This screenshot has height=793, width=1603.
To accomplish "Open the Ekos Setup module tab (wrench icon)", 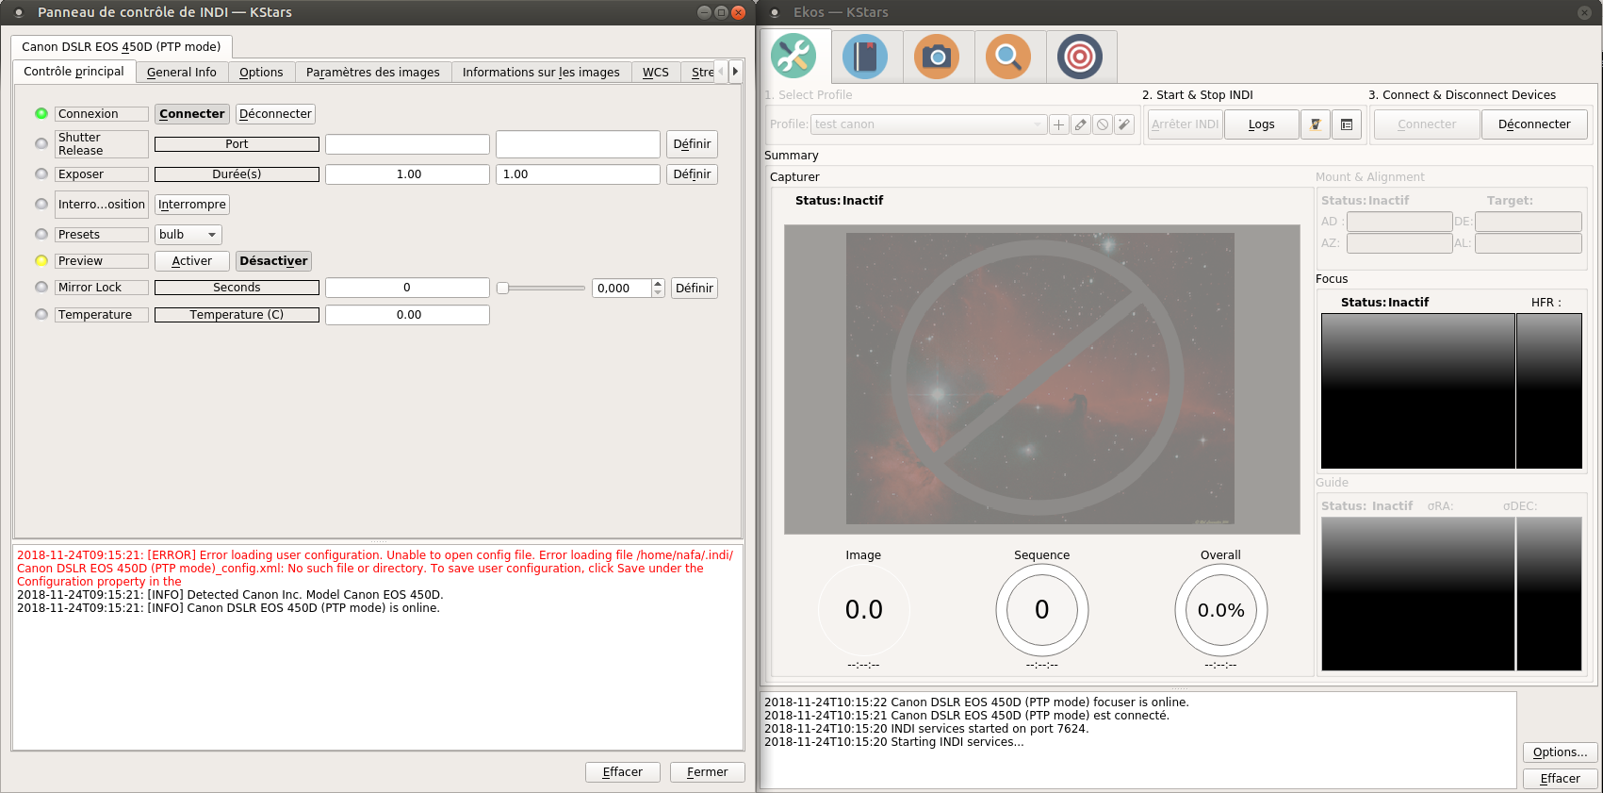I will click(793, 57).
